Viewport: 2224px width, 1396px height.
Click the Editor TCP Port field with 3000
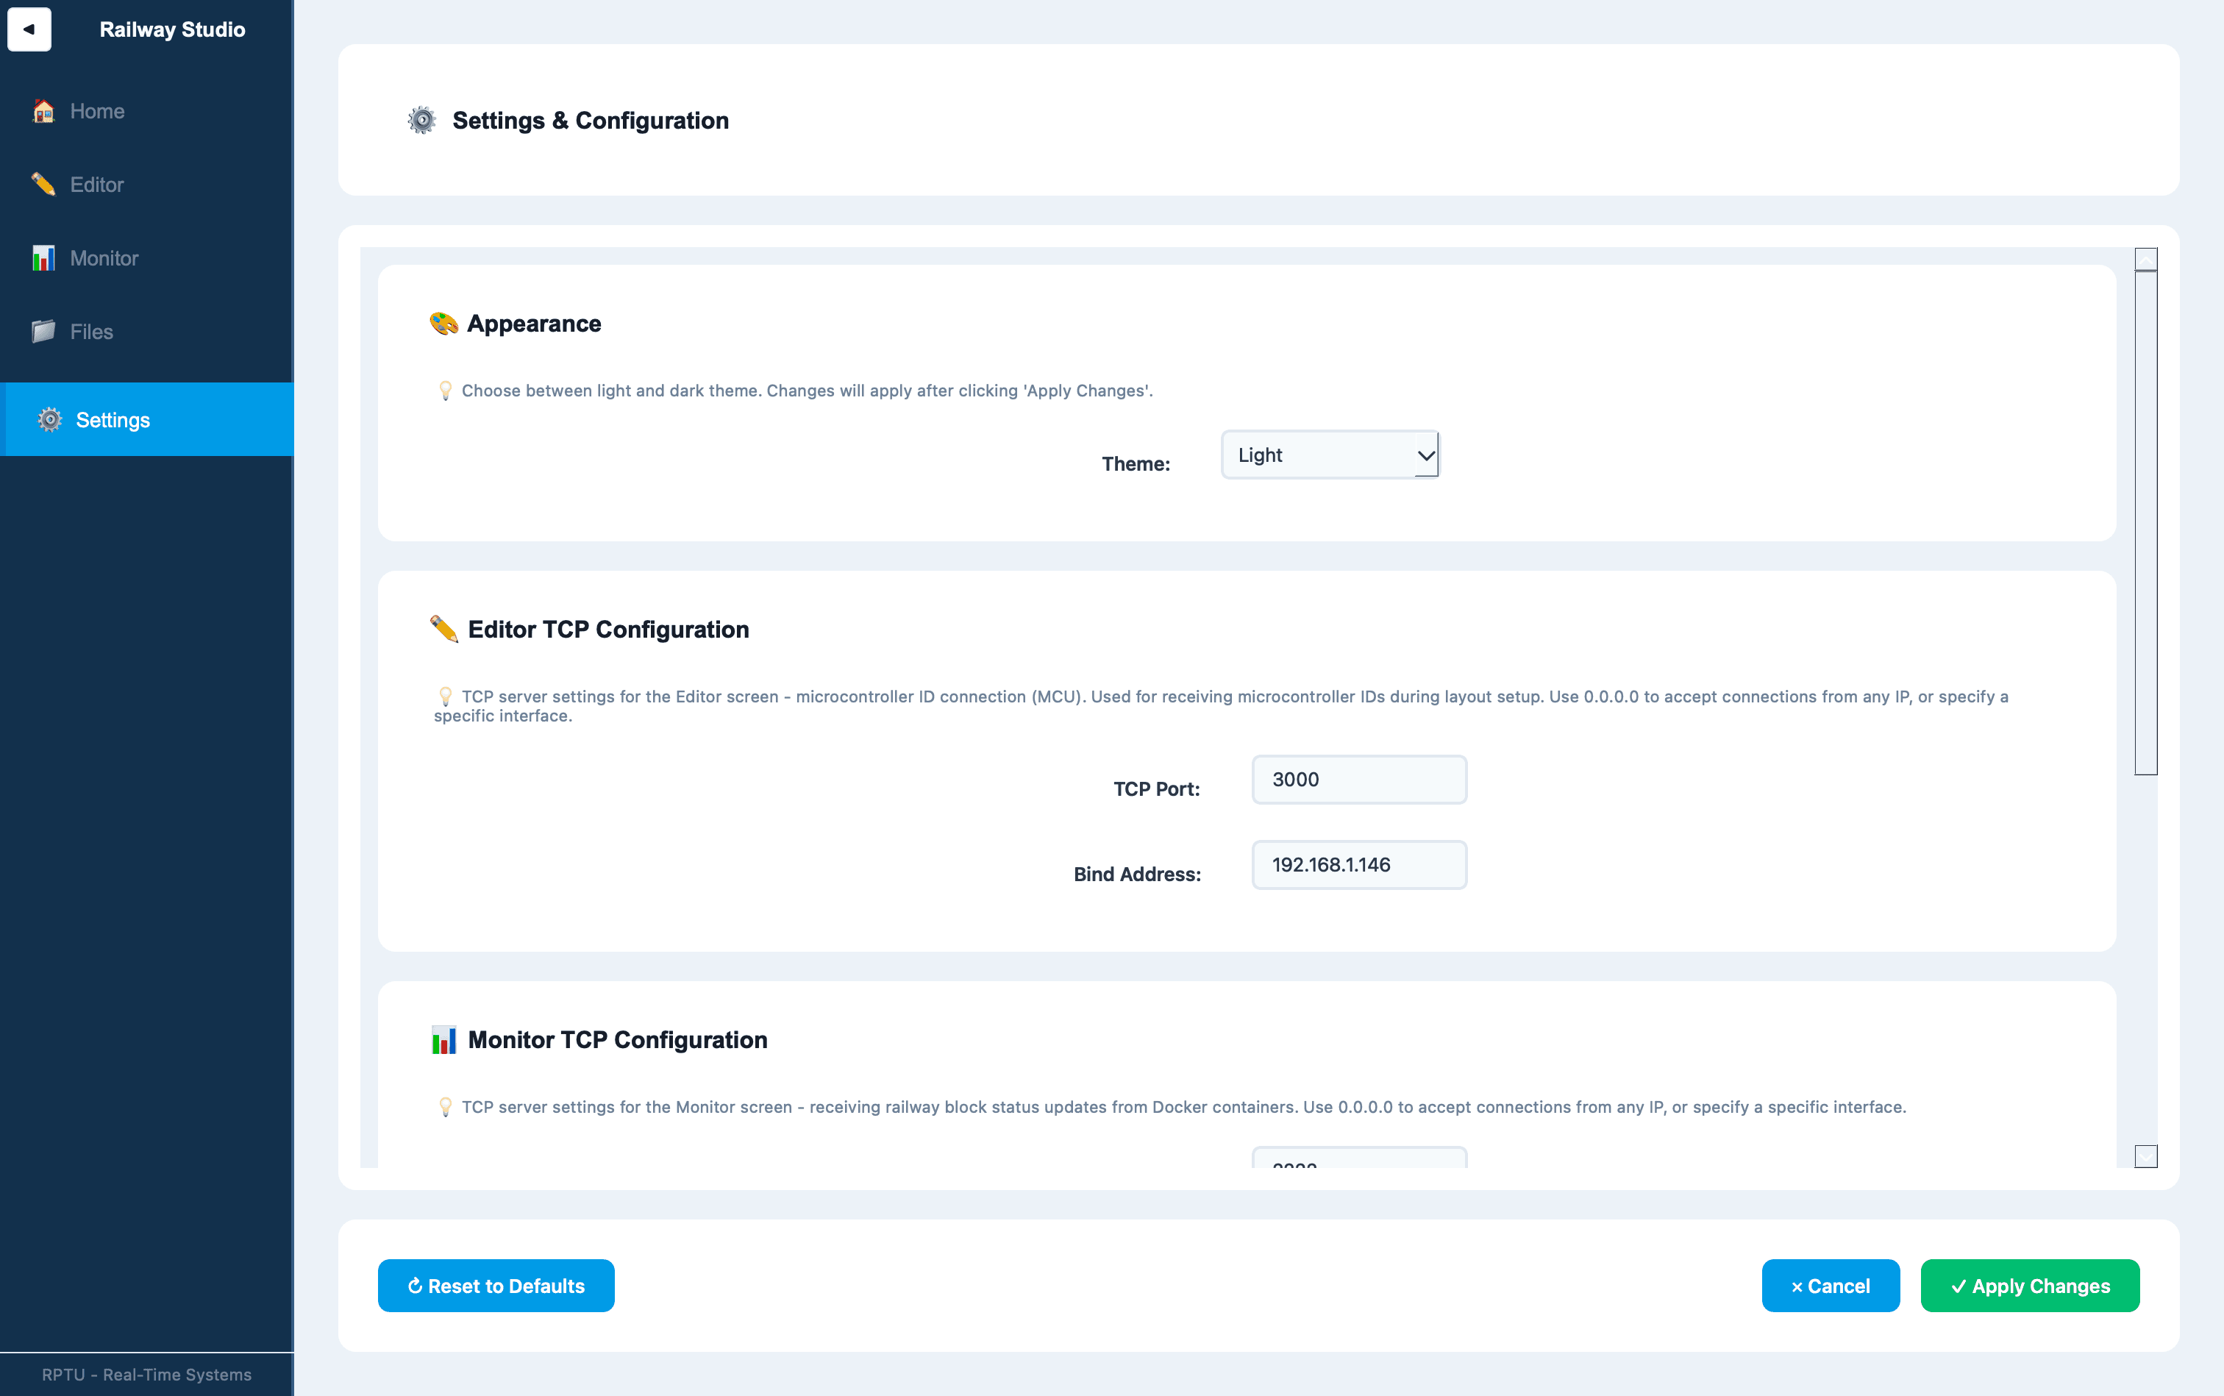tap(1359, 779)
